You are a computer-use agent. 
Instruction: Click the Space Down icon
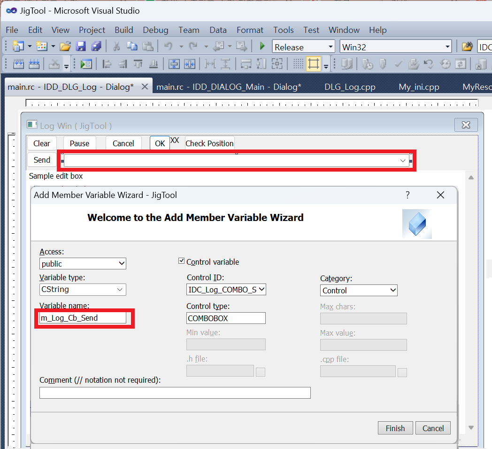pos(225,64)
